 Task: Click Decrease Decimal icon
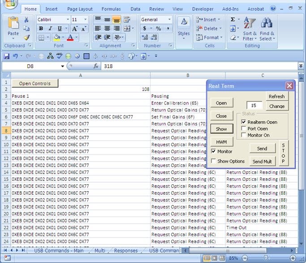154,38
